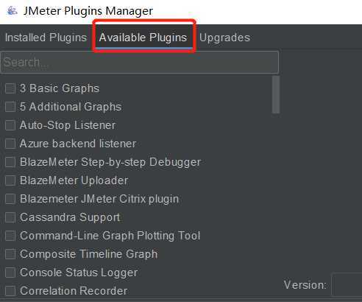Open the Version dropdown box
This screenshot has width=362, height=302.
(347, 285)
